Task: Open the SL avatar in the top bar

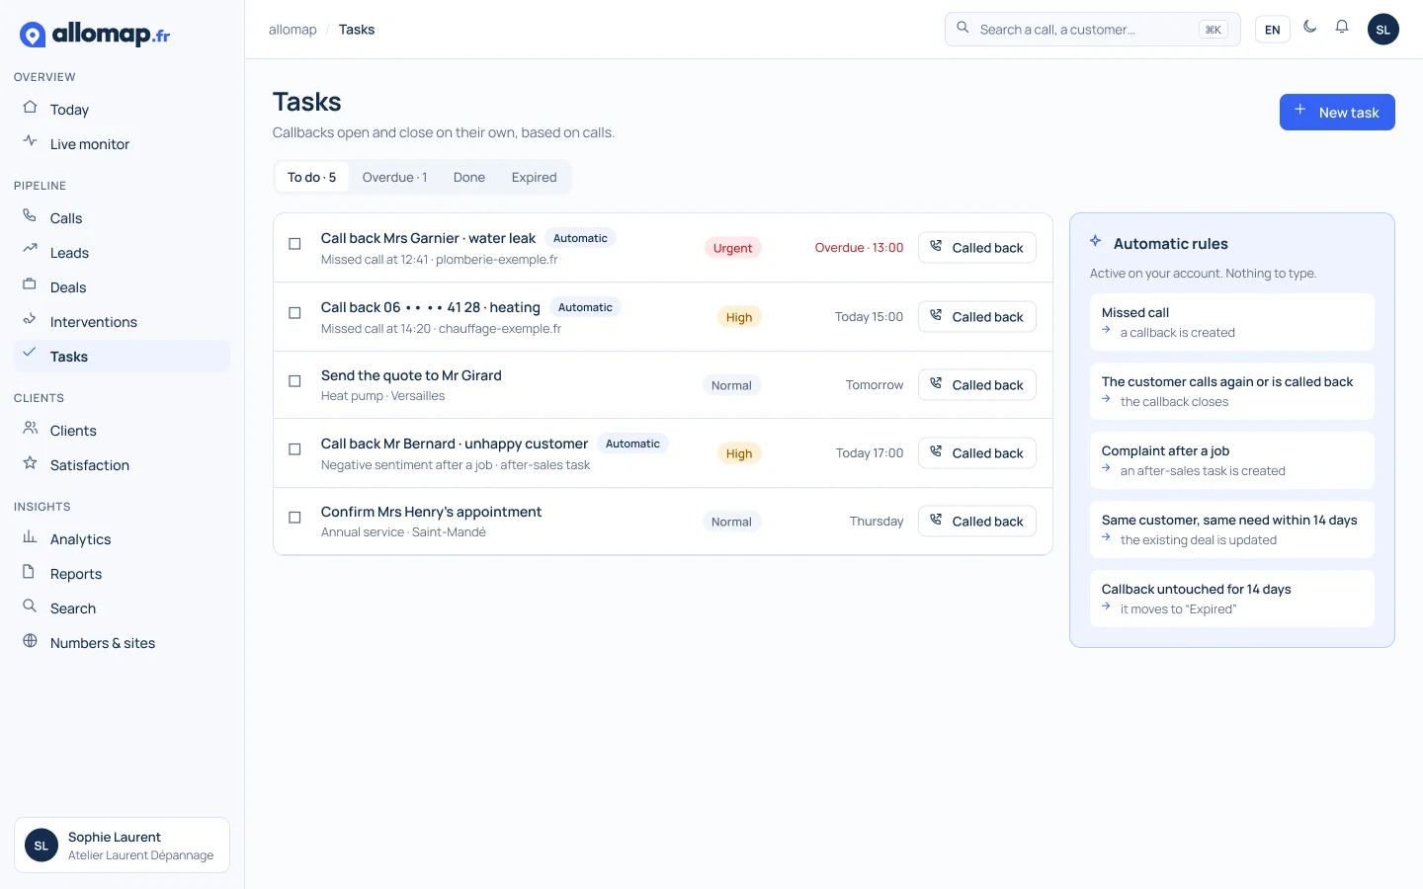Action: (x=1383, y=30)
